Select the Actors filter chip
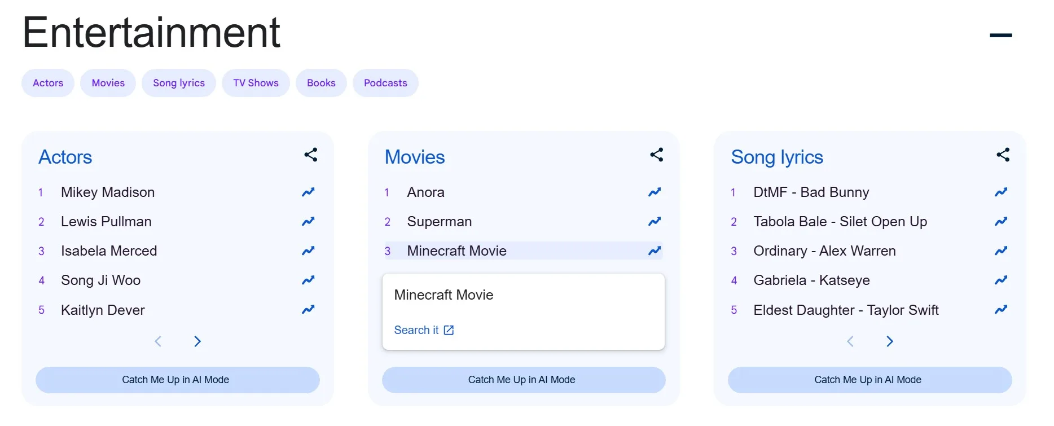Image resolution: width=1054 pixels, height=426 pixels. click(x=48, y=83)
